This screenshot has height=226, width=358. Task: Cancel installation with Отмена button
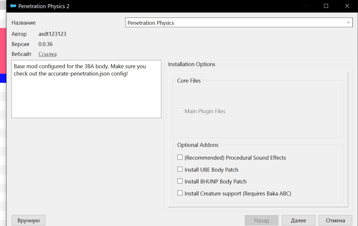tap(335, 220)
